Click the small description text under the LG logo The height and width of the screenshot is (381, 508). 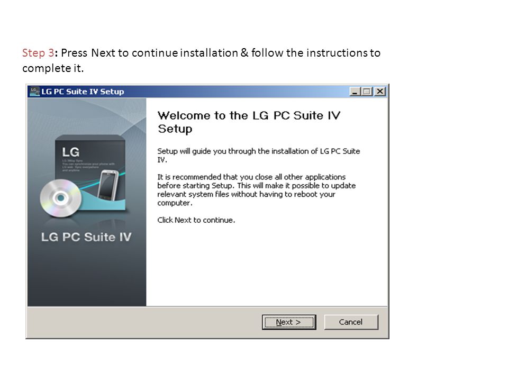tap(88, 165)
